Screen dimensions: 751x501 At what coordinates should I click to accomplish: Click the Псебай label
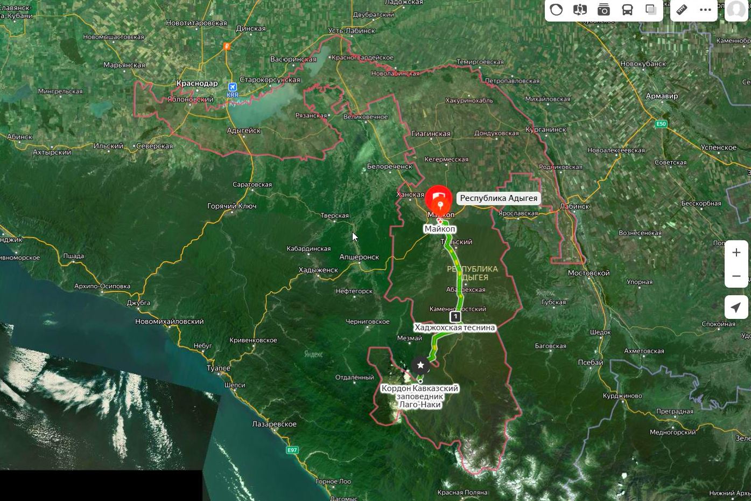pos(591,363)
